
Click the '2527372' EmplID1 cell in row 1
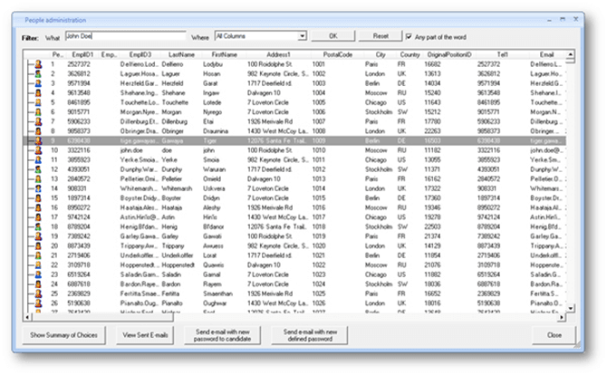[79, 64]
